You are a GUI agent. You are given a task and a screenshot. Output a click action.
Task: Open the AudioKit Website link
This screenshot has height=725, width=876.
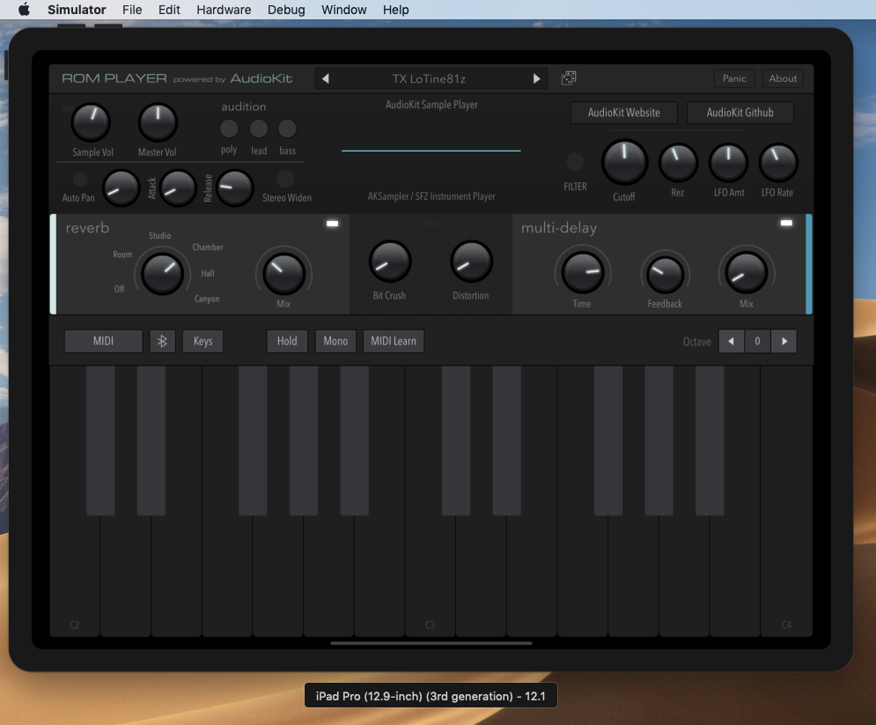623,113
